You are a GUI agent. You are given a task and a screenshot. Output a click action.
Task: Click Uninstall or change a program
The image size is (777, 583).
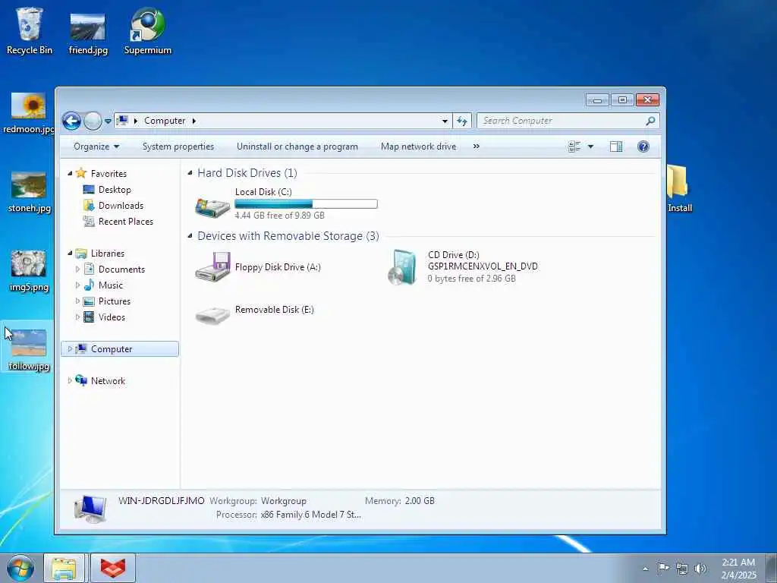coord(297,147)
